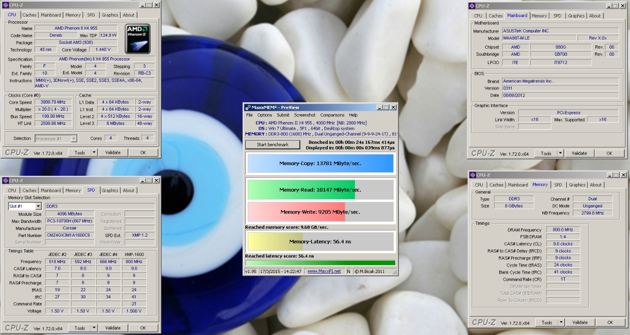
Task: Switch to Memory tab in CPU-Z SPD window
Action: click(73, 191)
